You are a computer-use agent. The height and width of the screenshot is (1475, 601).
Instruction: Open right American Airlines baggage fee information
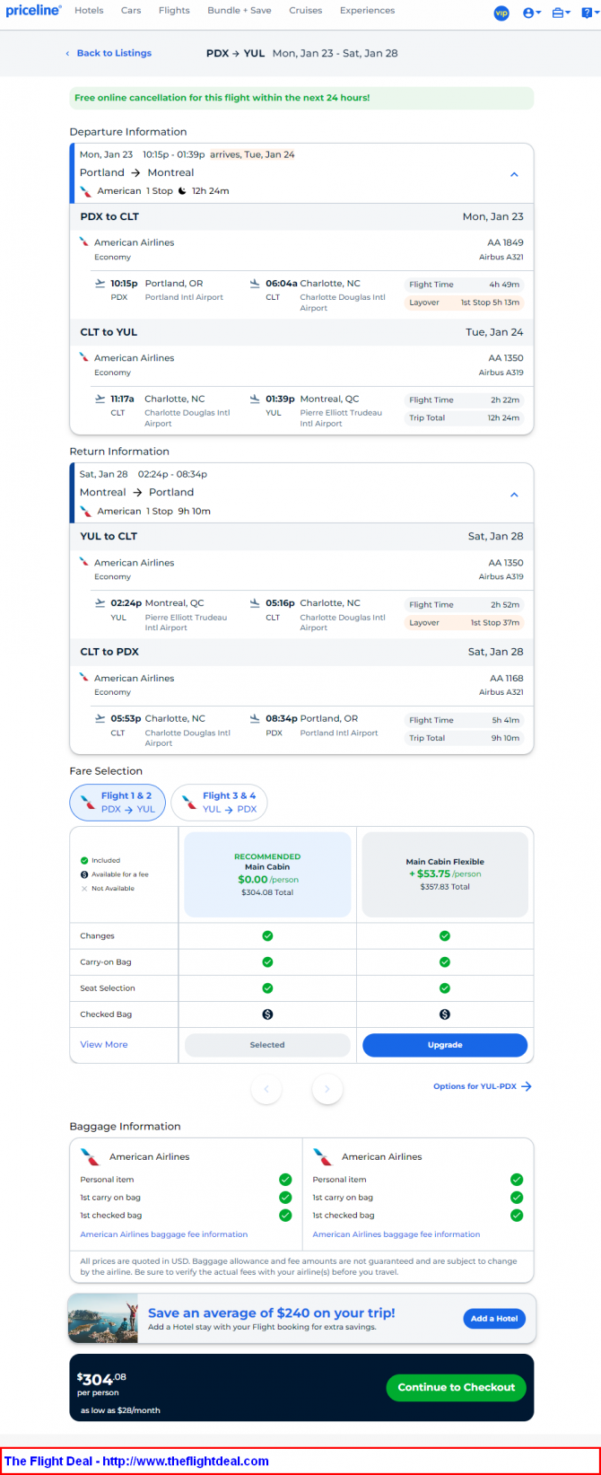pyautogui.click(x=396, y=1234)
